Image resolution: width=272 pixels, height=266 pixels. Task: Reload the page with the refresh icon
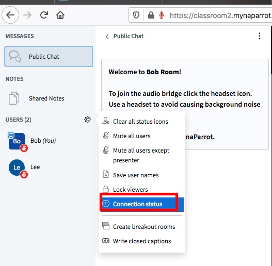(44, 15)
